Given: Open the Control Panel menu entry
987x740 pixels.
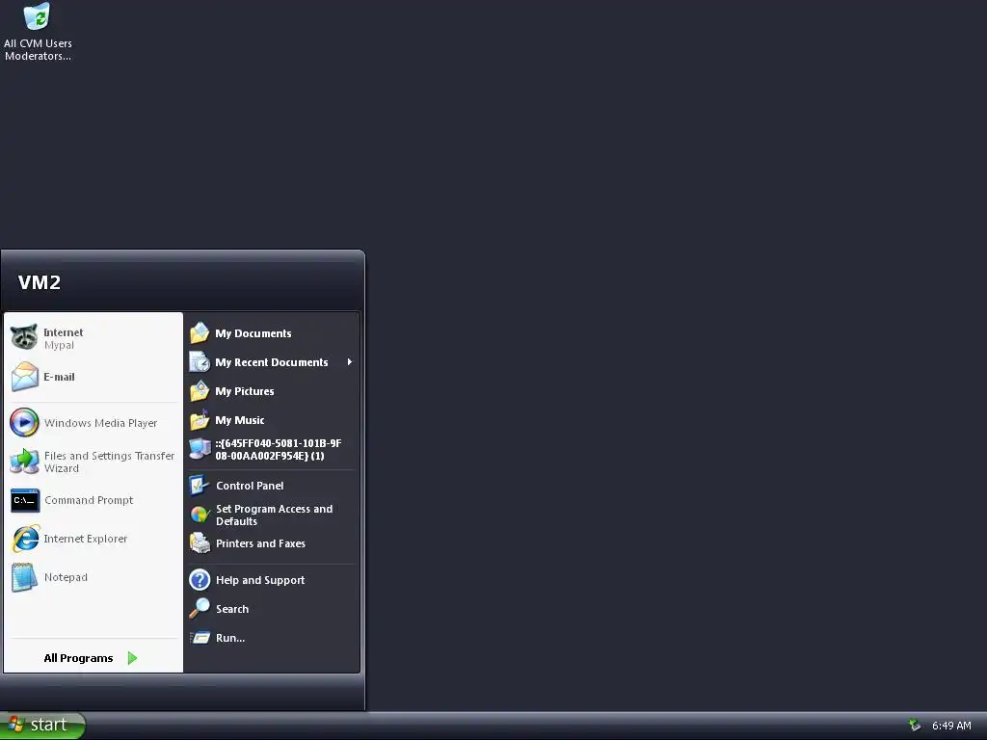Looking at the screenshot, I should coord(273,486).
